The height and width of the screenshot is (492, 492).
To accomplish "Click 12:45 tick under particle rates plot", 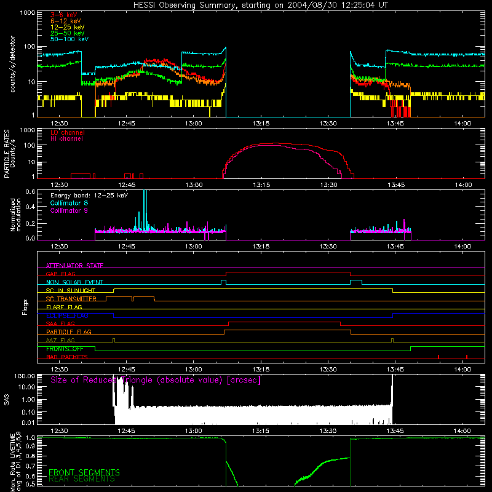I will tap(127, 185).
